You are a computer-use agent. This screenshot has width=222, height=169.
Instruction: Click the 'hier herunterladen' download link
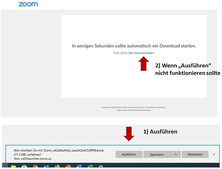(141, 53)
